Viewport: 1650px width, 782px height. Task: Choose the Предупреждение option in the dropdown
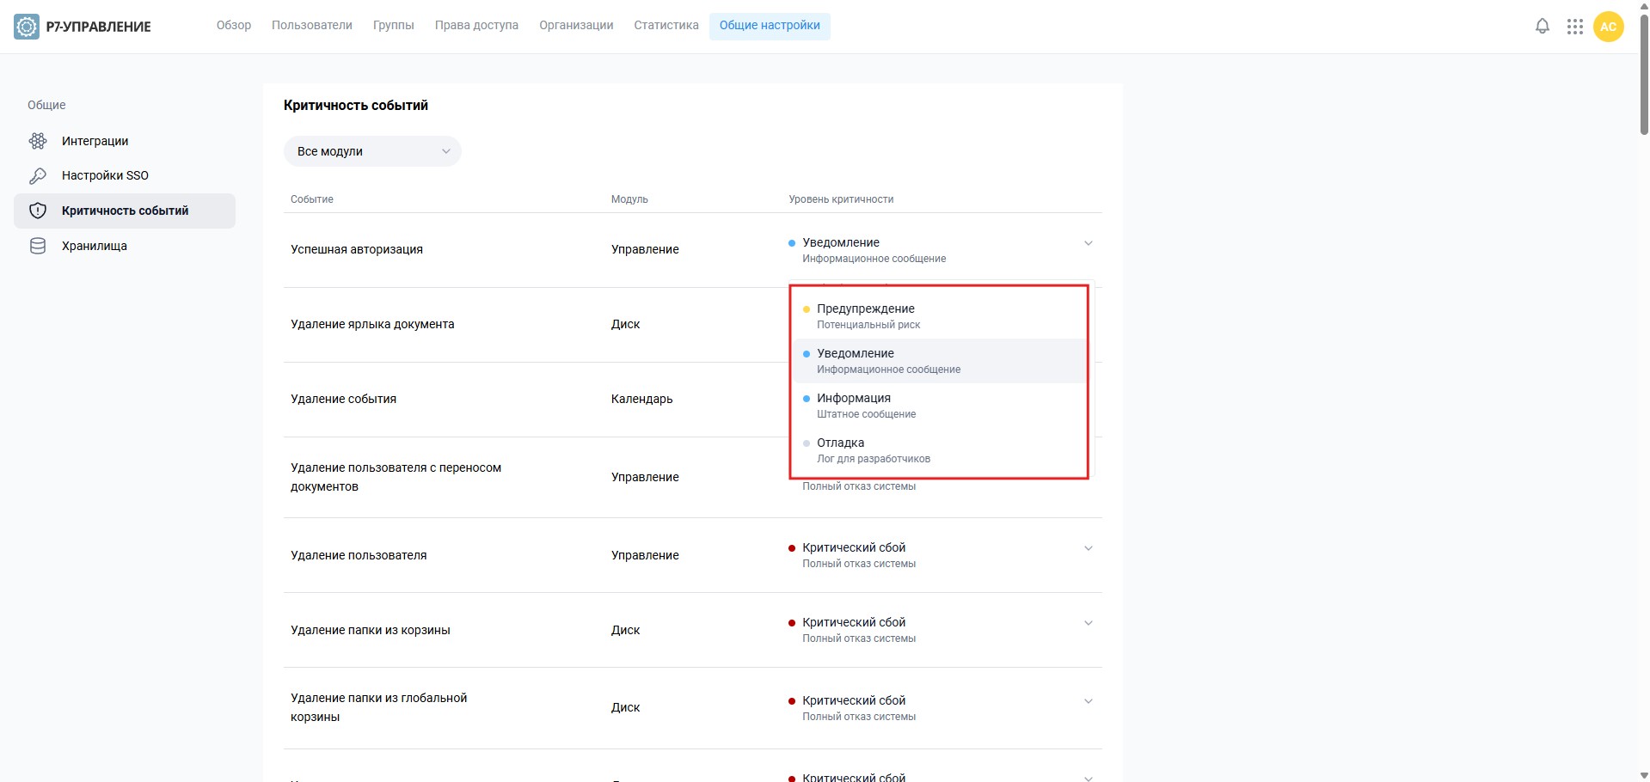(939, 316)
